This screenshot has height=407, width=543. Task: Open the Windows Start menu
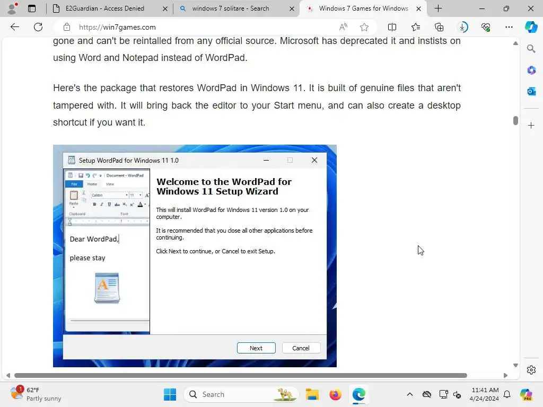(170, 394)
